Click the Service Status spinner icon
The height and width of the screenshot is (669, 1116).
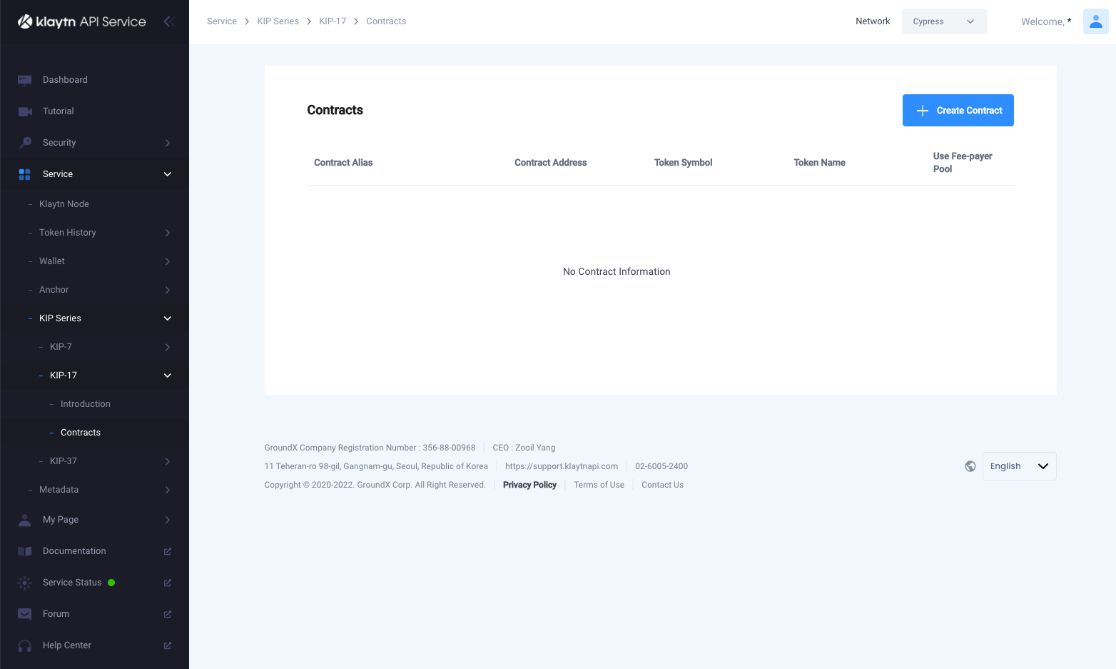(x=25, y=583)
